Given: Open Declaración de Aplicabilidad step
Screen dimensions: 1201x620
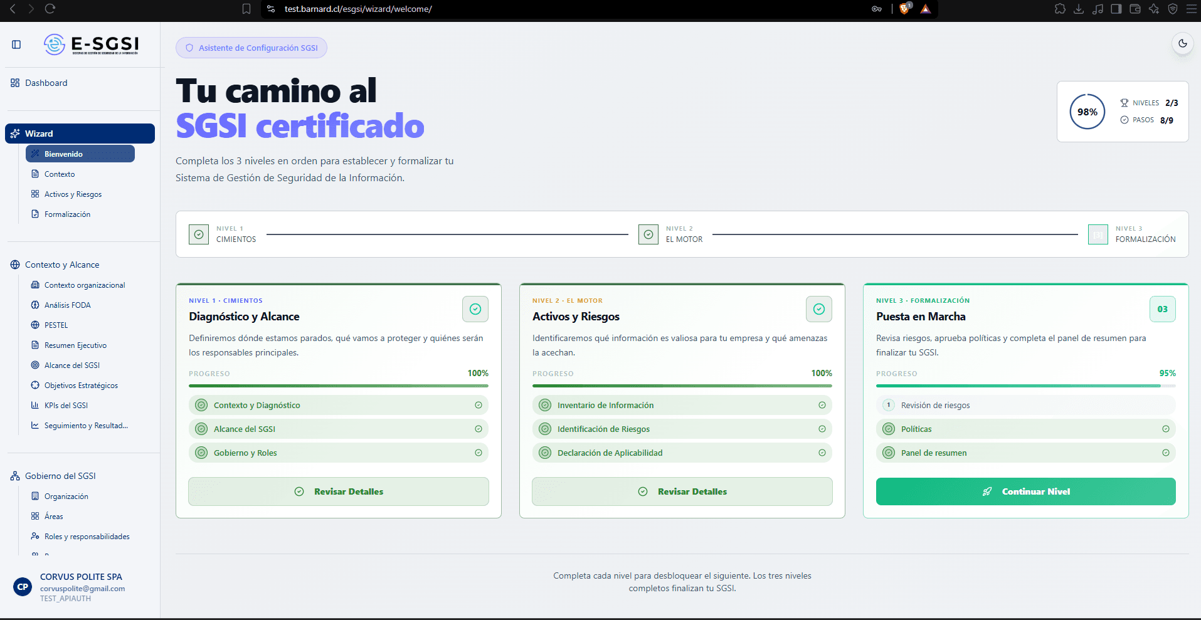Looking at the screenshot, I should tap(682, 453).
